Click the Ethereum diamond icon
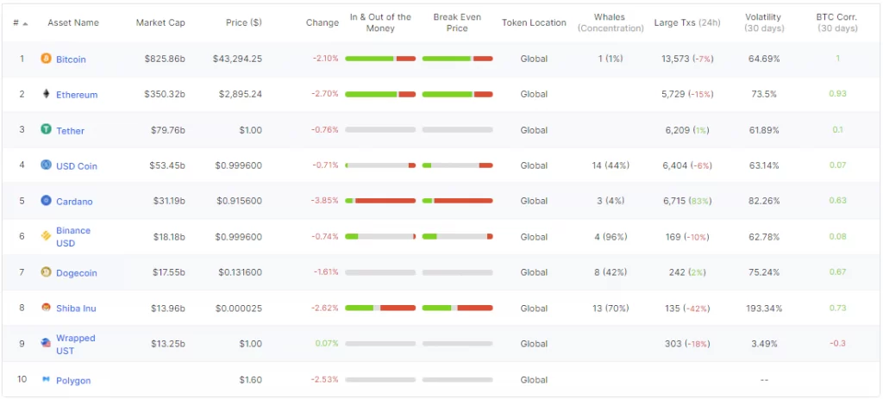The height and width of the screenshot is (399, 883). (x=47, y=94)
